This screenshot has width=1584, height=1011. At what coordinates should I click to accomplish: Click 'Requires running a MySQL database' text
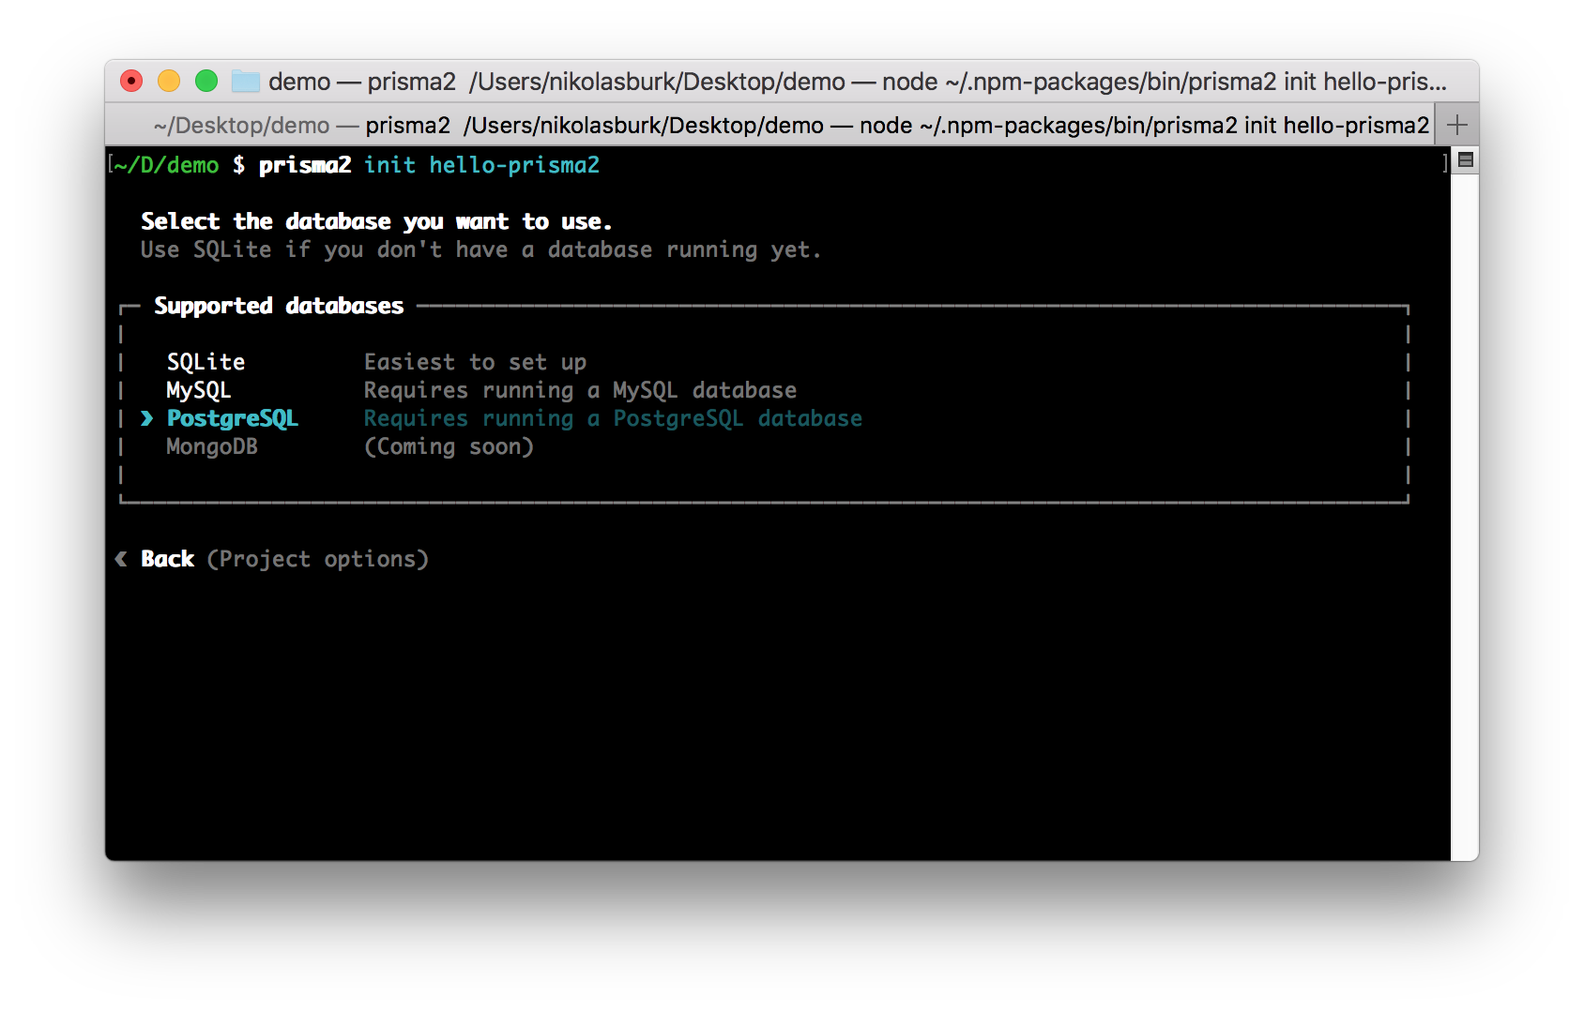pyautogui.click(x=580, y=390)
